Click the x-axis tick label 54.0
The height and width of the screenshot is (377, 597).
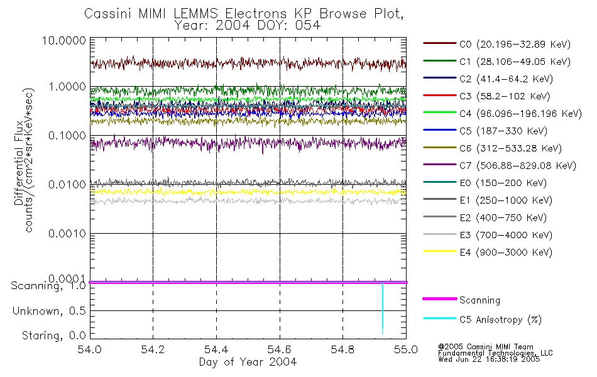89,349
